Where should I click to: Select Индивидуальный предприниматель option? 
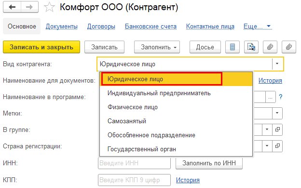[x=176, y=93]
